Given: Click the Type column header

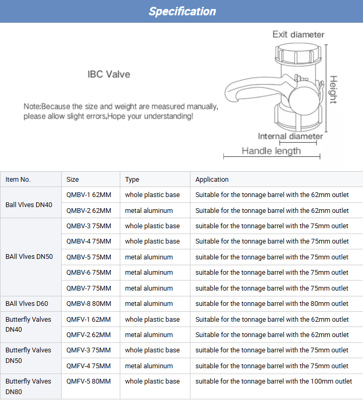Looking at the screenshot, I should pos(132,180).
